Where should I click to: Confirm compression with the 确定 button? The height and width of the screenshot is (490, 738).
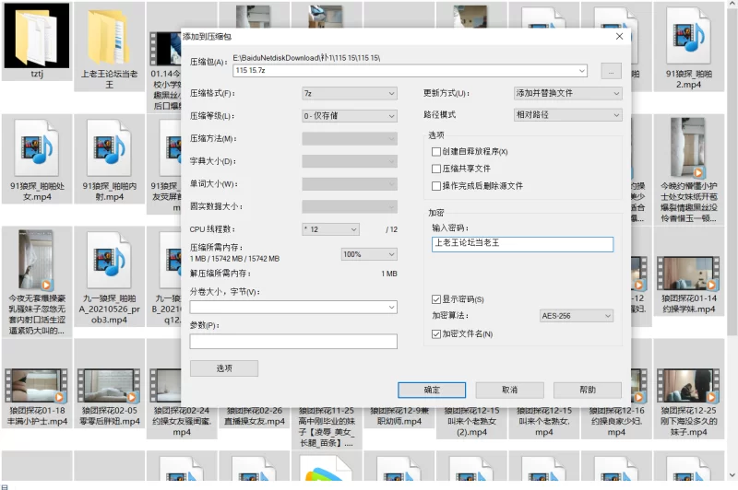[x=432, y=390]
